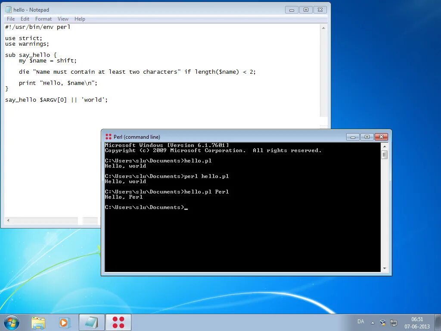Screen dimensions: 441x331
Task: Open the File menu in Notepad
Action: 11,19
